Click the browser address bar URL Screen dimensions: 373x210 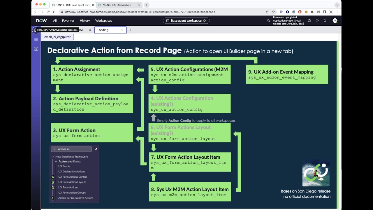point(140,12)
